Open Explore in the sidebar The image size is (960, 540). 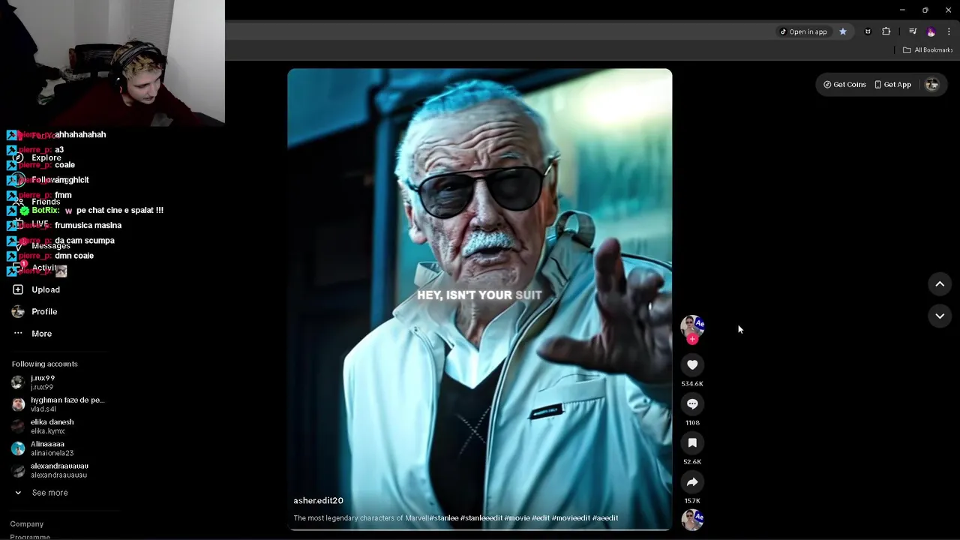[46, 158]
